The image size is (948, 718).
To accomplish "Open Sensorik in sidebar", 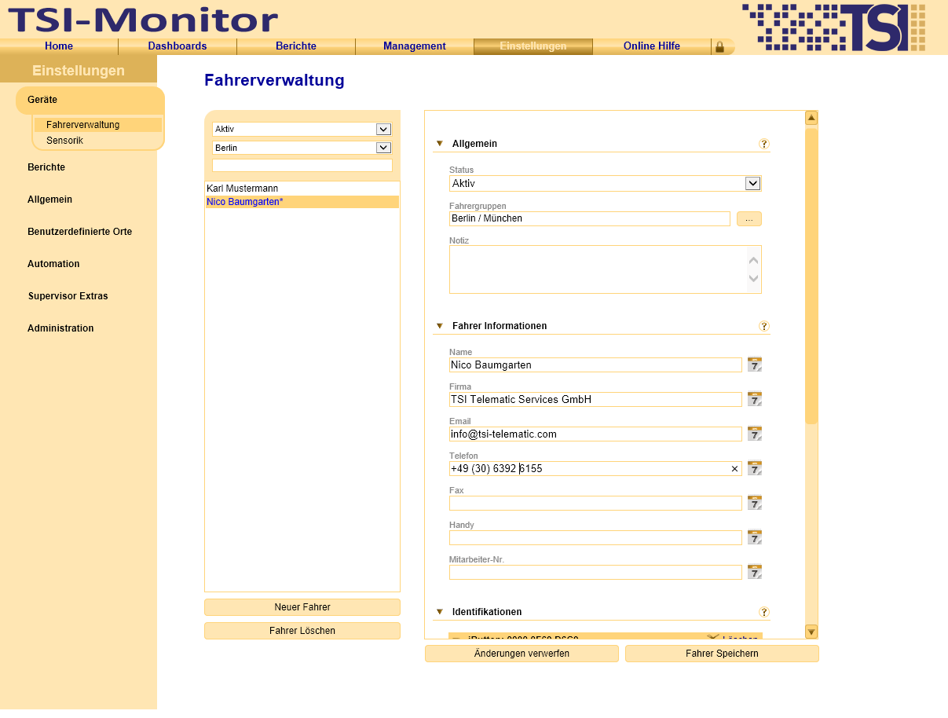I will pyautogui.click(x=64, y=141).
